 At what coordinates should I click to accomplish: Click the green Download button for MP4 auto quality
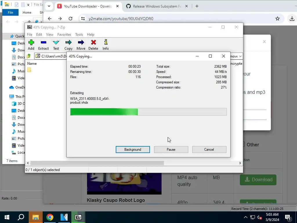[258, 179]
